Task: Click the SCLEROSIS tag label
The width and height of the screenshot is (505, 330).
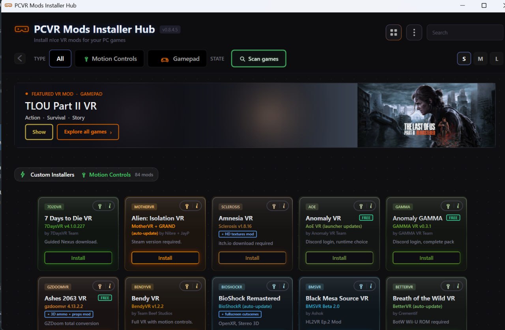Action: point(231,207)
